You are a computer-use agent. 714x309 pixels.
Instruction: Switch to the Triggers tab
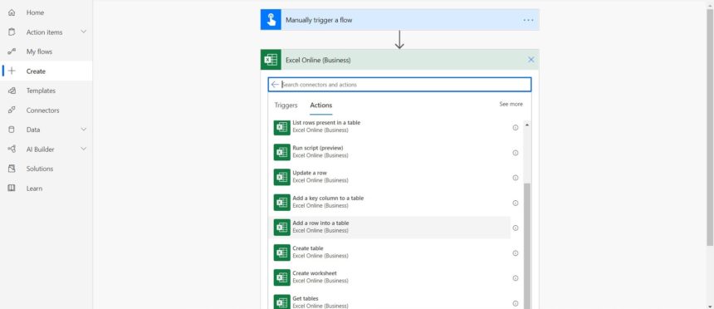pyautogui.click(x=286, y=105)
